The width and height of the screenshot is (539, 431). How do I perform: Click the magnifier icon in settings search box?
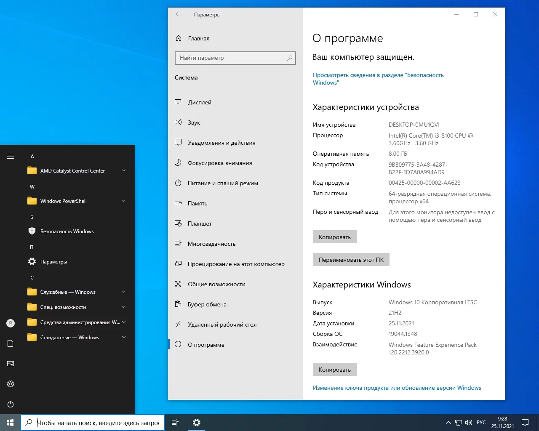coord(290,58)
